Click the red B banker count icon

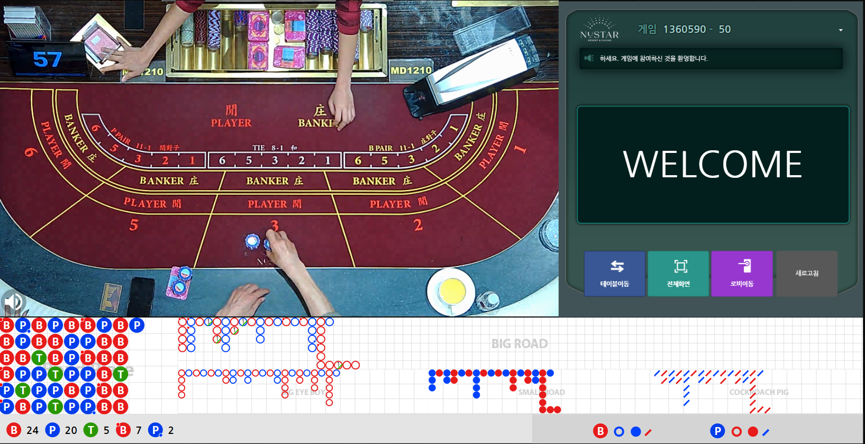[x=14, y=430]
